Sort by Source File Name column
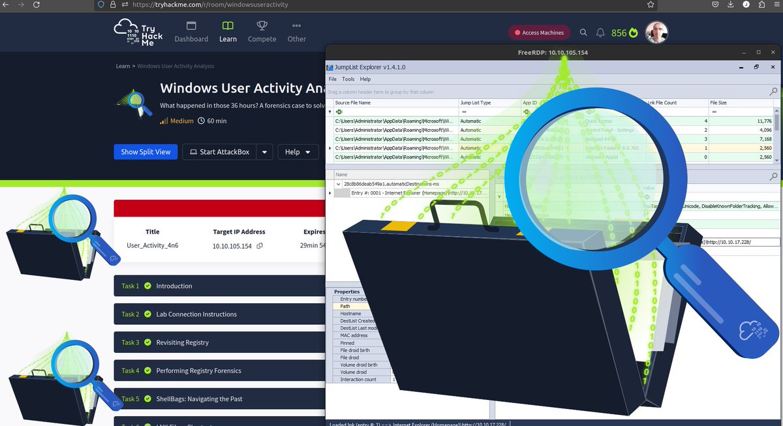 coord(395,102)
